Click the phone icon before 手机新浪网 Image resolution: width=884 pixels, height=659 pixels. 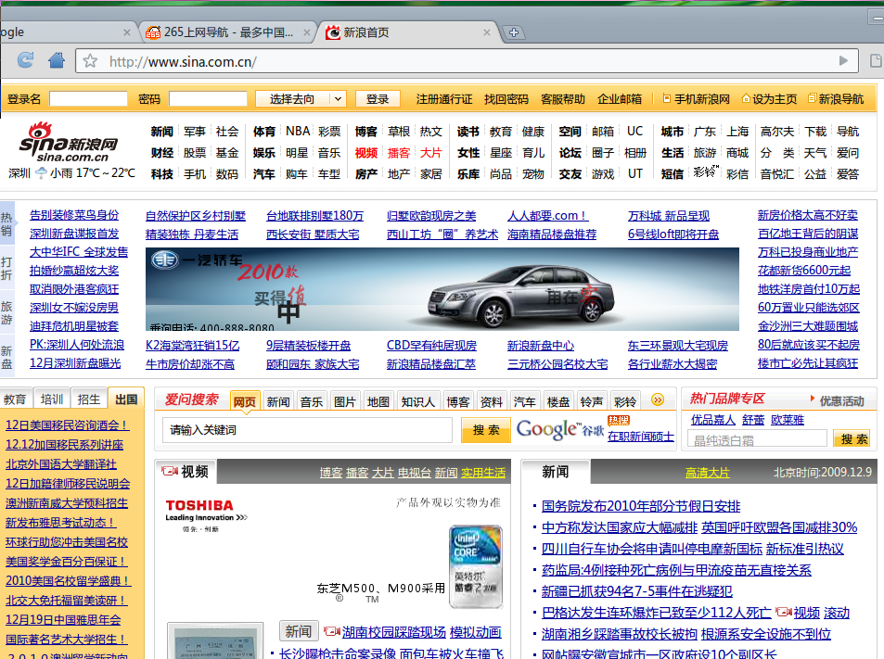click(666, 98)
